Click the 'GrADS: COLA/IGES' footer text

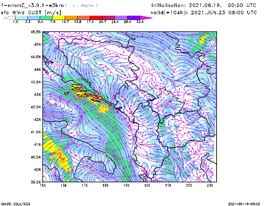click(x=16, y=204)
